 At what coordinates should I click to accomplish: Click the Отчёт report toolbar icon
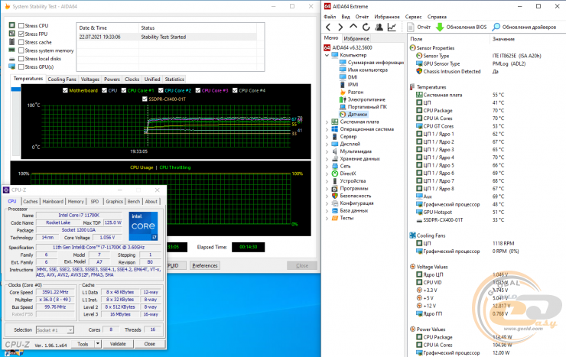click(x=411, y=27)
